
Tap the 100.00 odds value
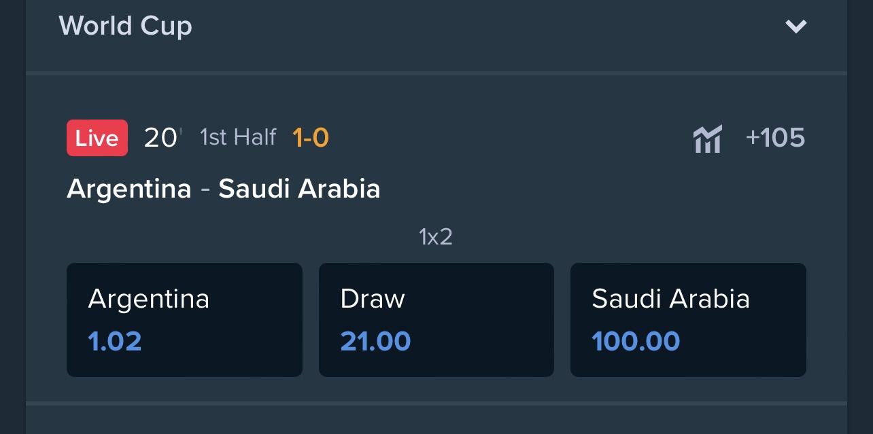coord(636,341)
